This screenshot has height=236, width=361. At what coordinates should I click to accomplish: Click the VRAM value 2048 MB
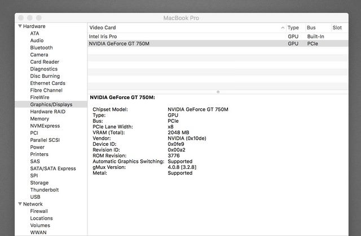coord(178,132)
